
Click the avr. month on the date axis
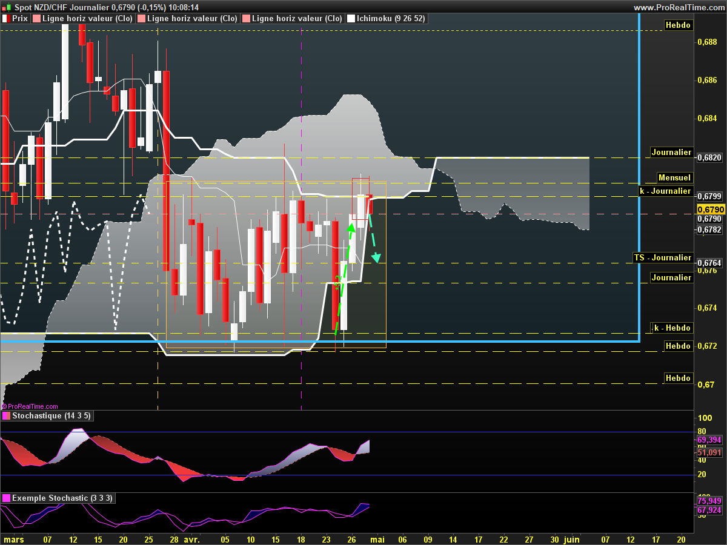point(192,539)
